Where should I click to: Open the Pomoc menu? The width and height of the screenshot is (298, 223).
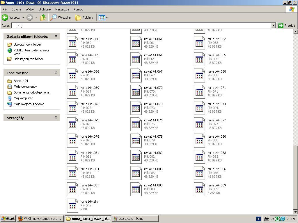click(x=78, y=9)
